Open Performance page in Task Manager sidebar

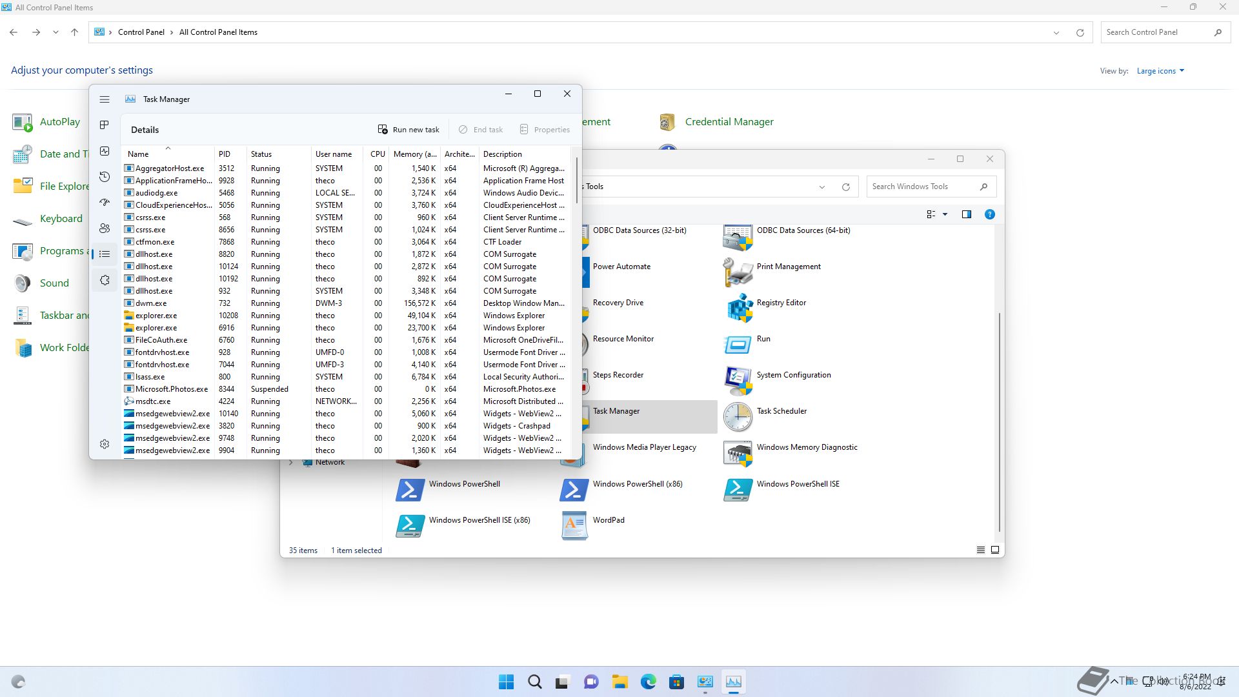point(105,151)
